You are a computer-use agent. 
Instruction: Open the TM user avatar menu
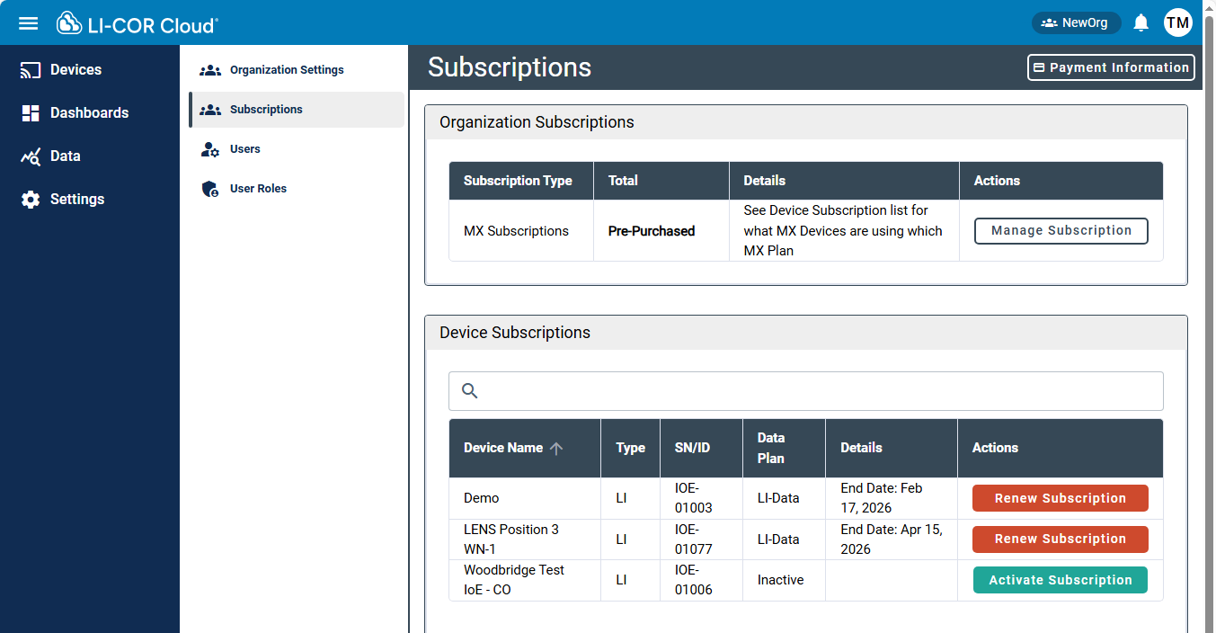pos(1177,23)
